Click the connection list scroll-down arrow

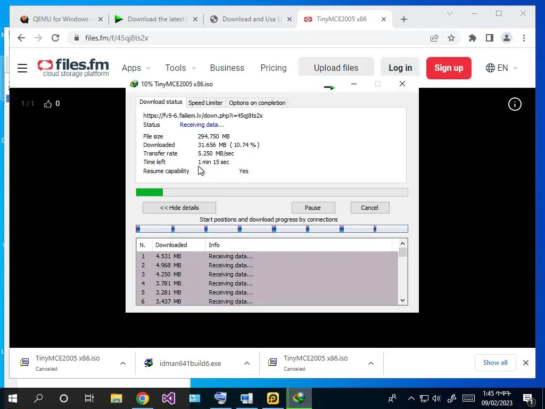402,300
